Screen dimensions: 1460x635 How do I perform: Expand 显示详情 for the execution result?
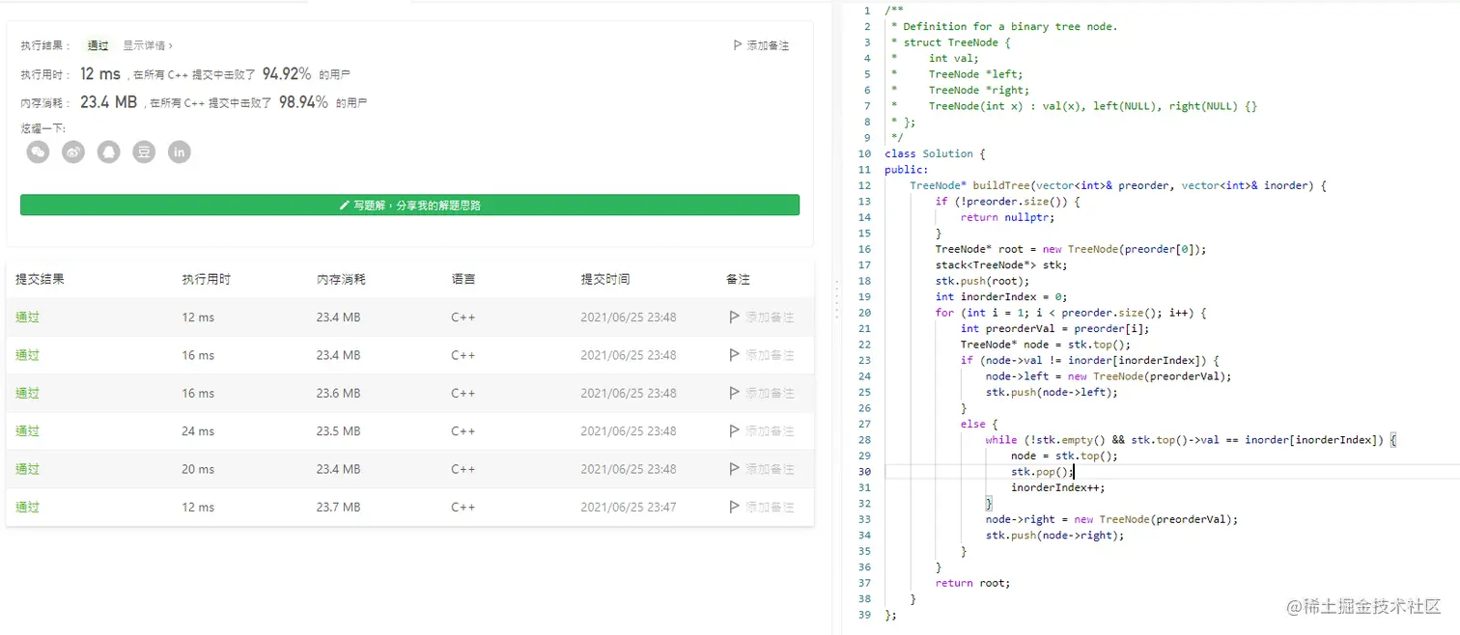point(148,45)
